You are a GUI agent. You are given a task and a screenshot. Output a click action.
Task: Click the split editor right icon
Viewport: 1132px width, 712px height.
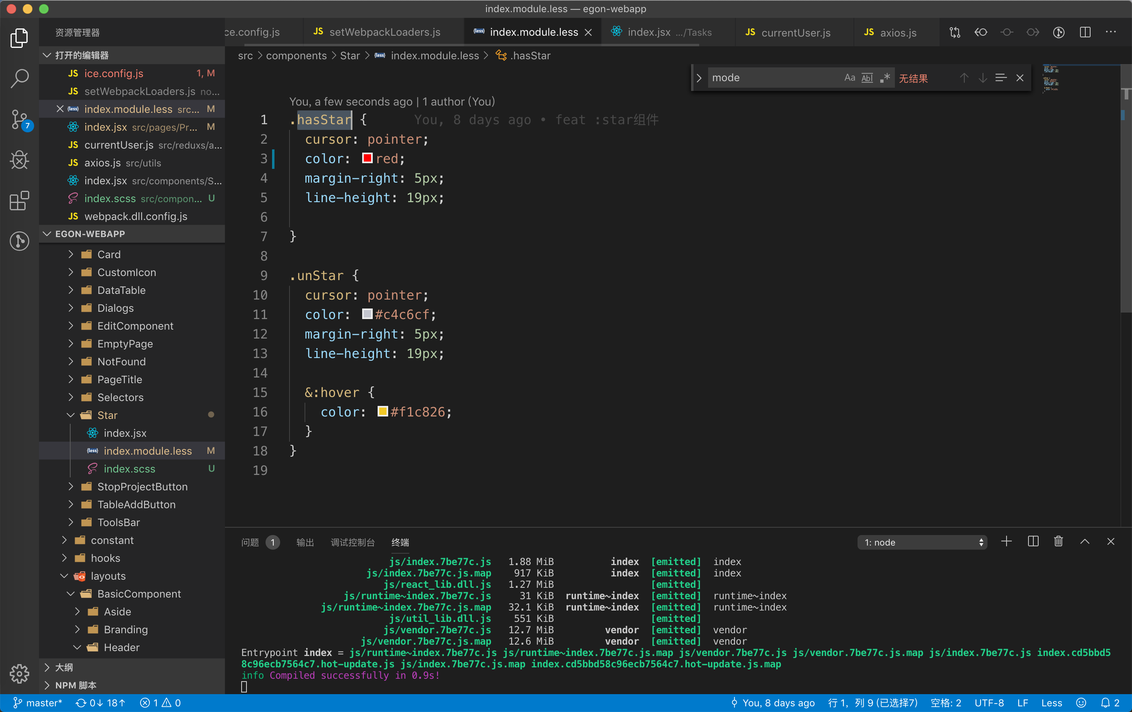coord(1085,32)
